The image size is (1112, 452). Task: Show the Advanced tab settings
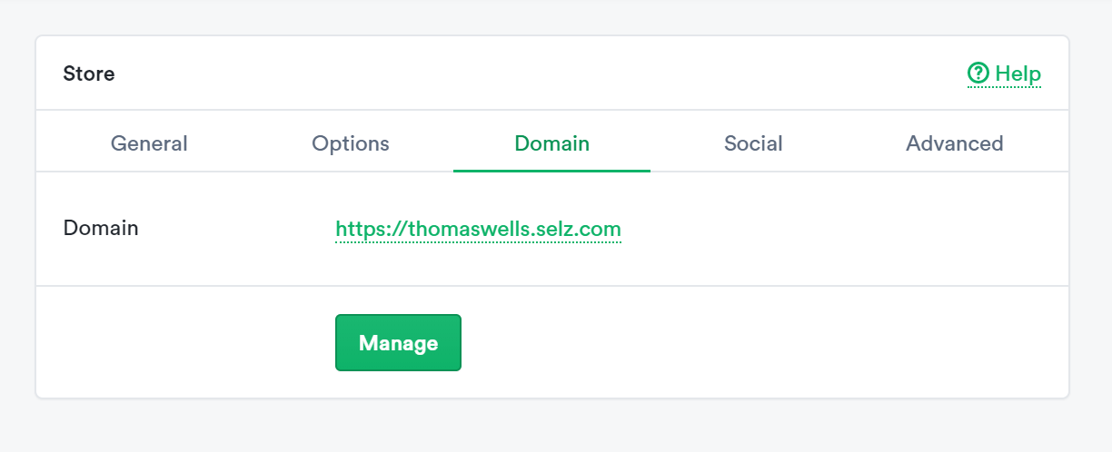pyautogui.click(x=954, y=143)
